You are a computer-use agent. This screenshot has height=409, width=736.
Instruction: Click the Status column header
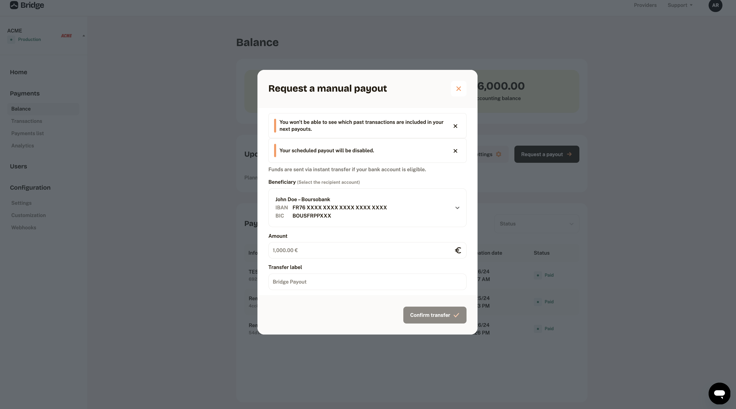click(x=542, y=253)
